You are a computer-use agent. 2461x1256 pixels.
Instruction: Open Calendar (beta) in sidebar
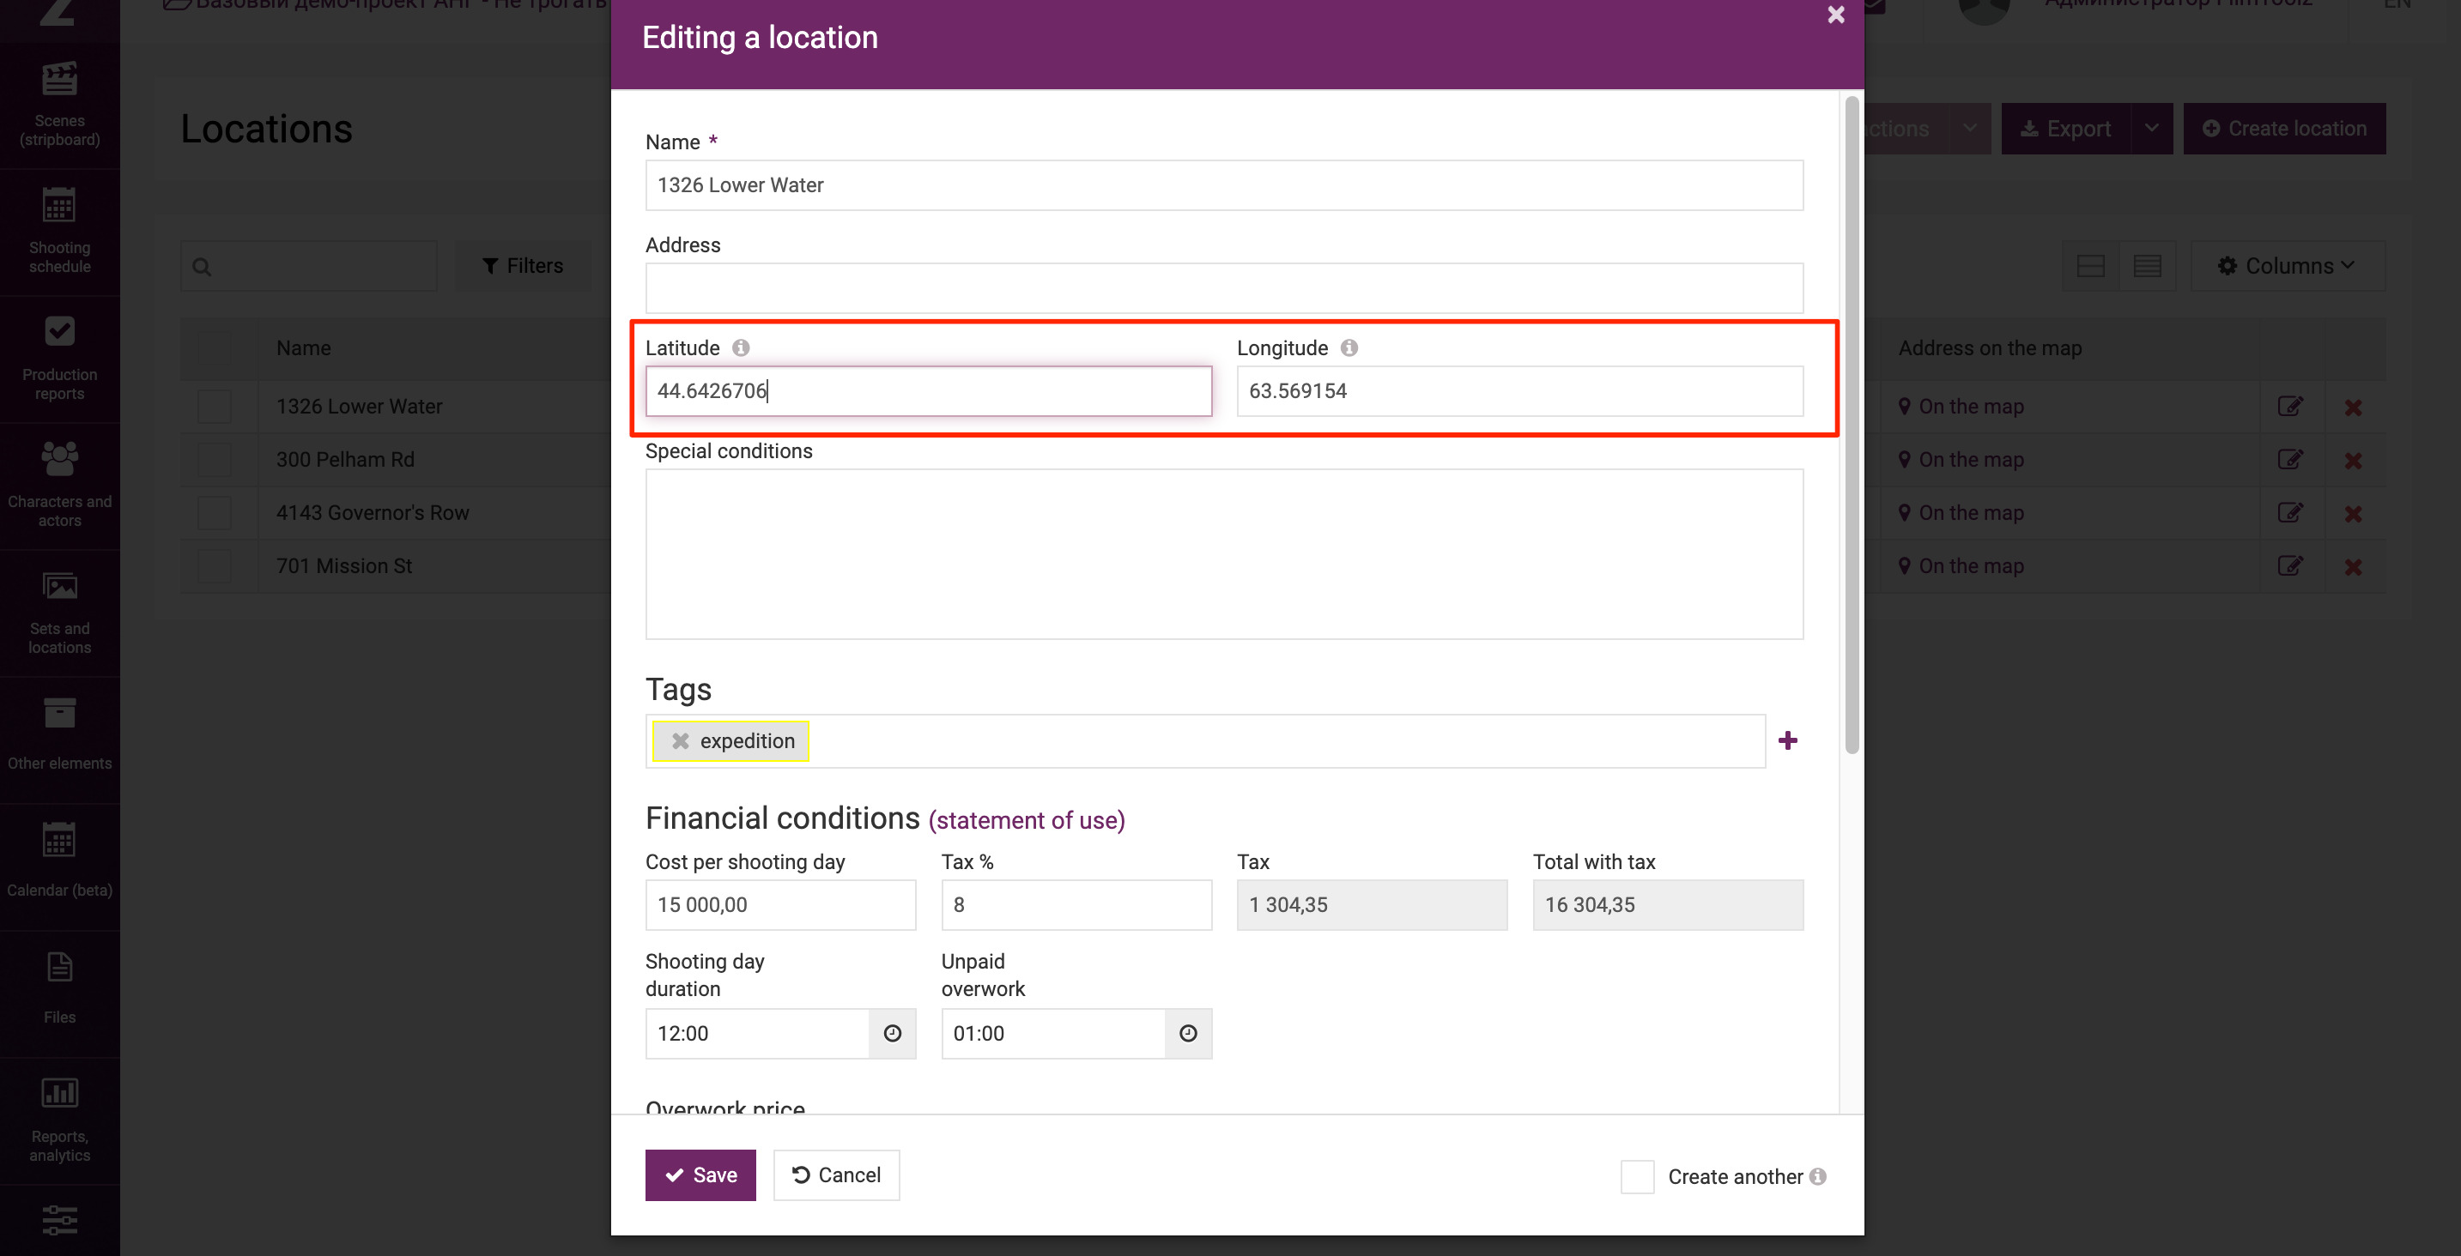coord(59,867)
